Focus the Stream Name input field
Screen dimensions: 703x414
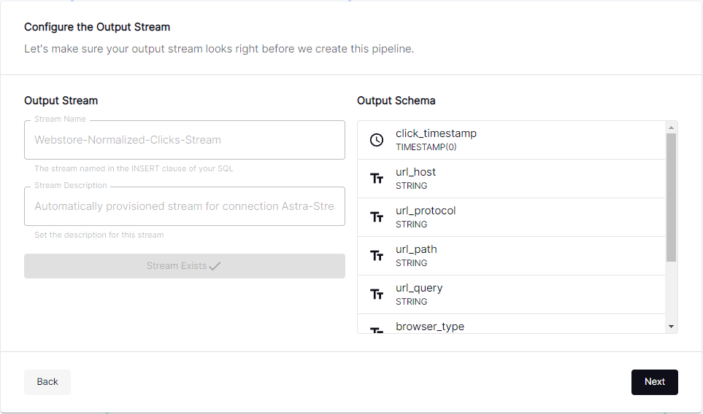tap(185, 140)
